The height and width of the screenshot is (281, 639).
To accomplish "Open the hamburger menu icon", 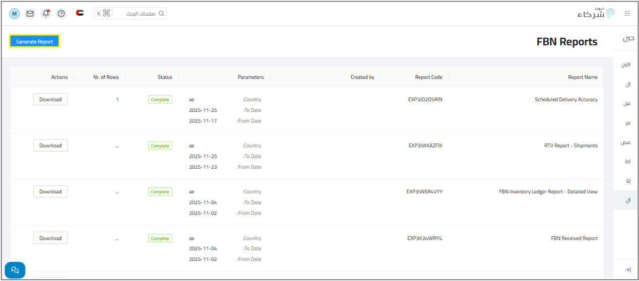I will pyautogui.click(x=627, y=14).
